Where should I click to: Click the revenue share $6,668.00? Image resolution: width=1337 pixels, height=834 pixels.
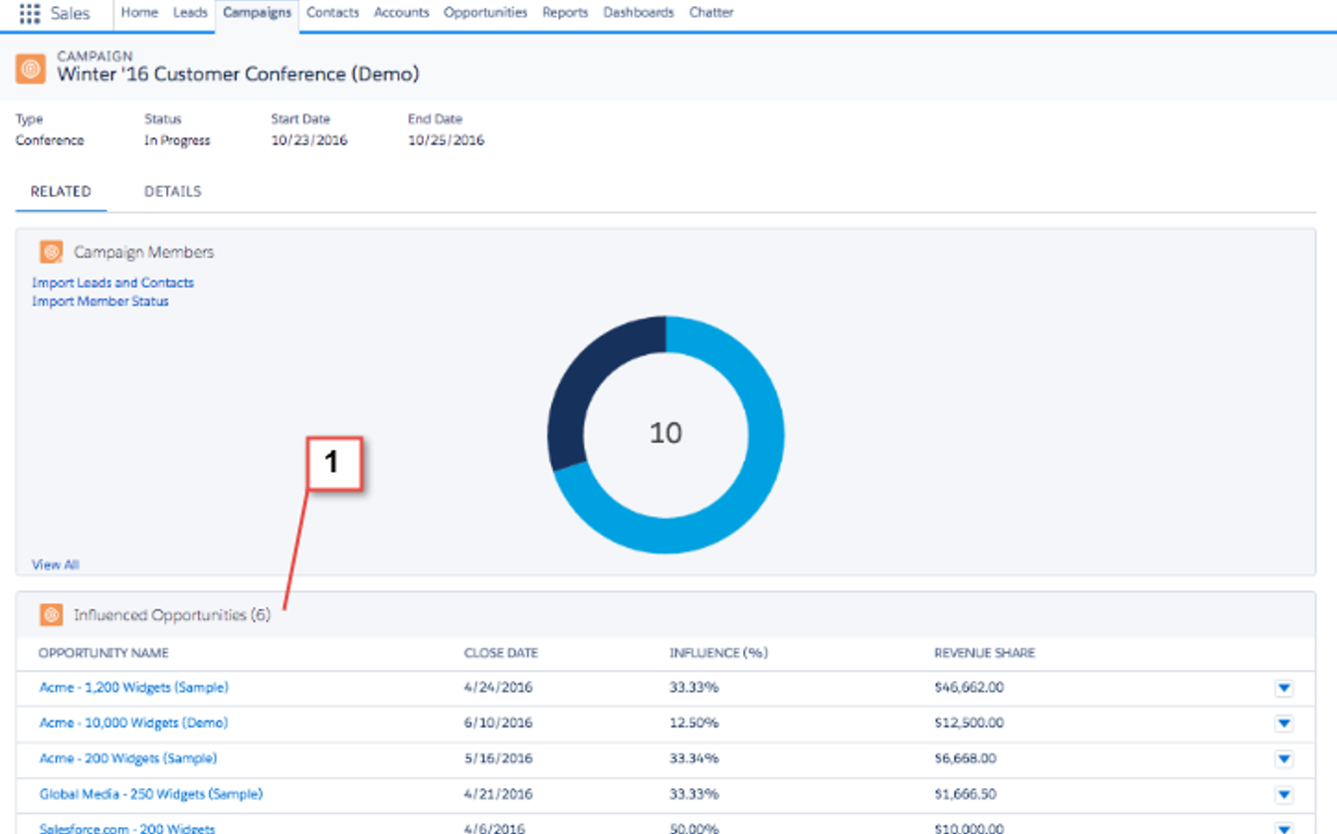(965, 758)
